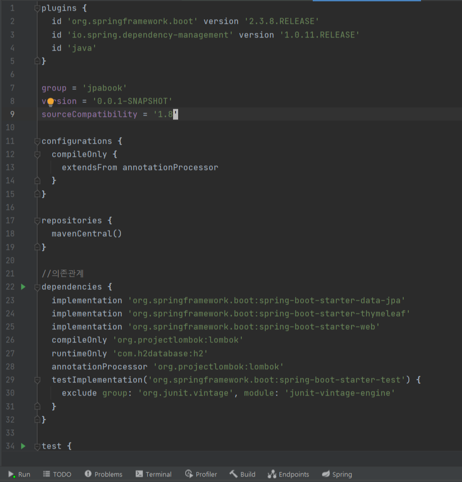Collapse the test block on line 34
Viewport: 462px width, 482px height.
tap(37, 446)
